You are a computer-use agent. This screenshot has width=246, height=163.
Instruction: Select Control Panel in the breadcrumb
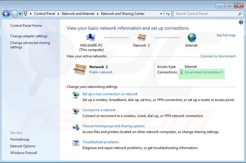45,14
